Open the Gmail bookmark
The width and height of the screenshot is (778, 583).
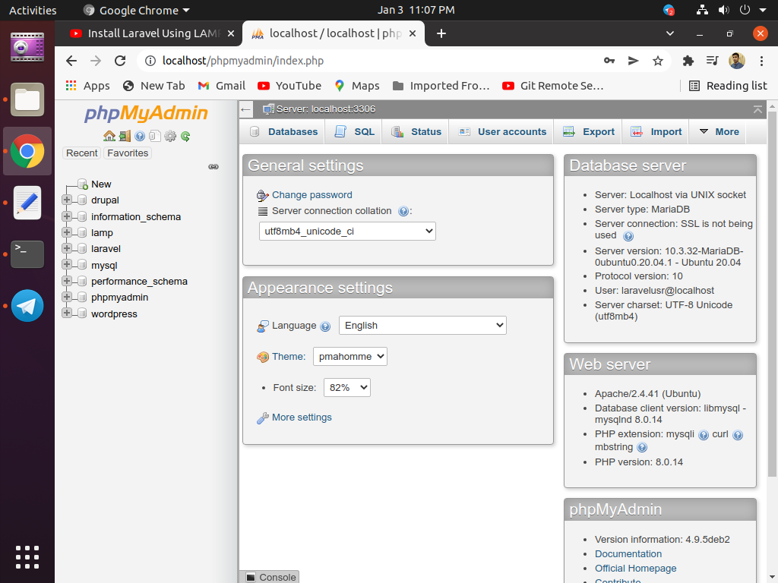coord(221,86)
